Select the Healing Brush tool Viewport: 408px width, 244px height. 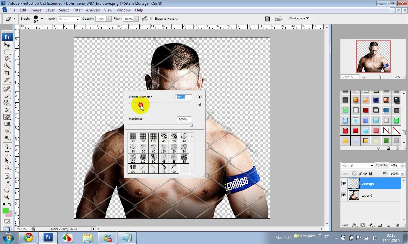point(7,89)
